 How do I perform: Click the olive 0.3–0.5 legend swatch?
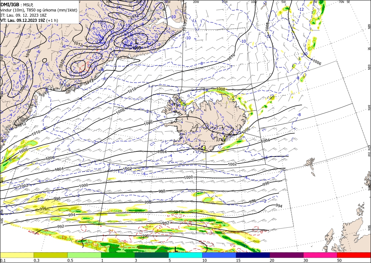click(x=50, y=255)
